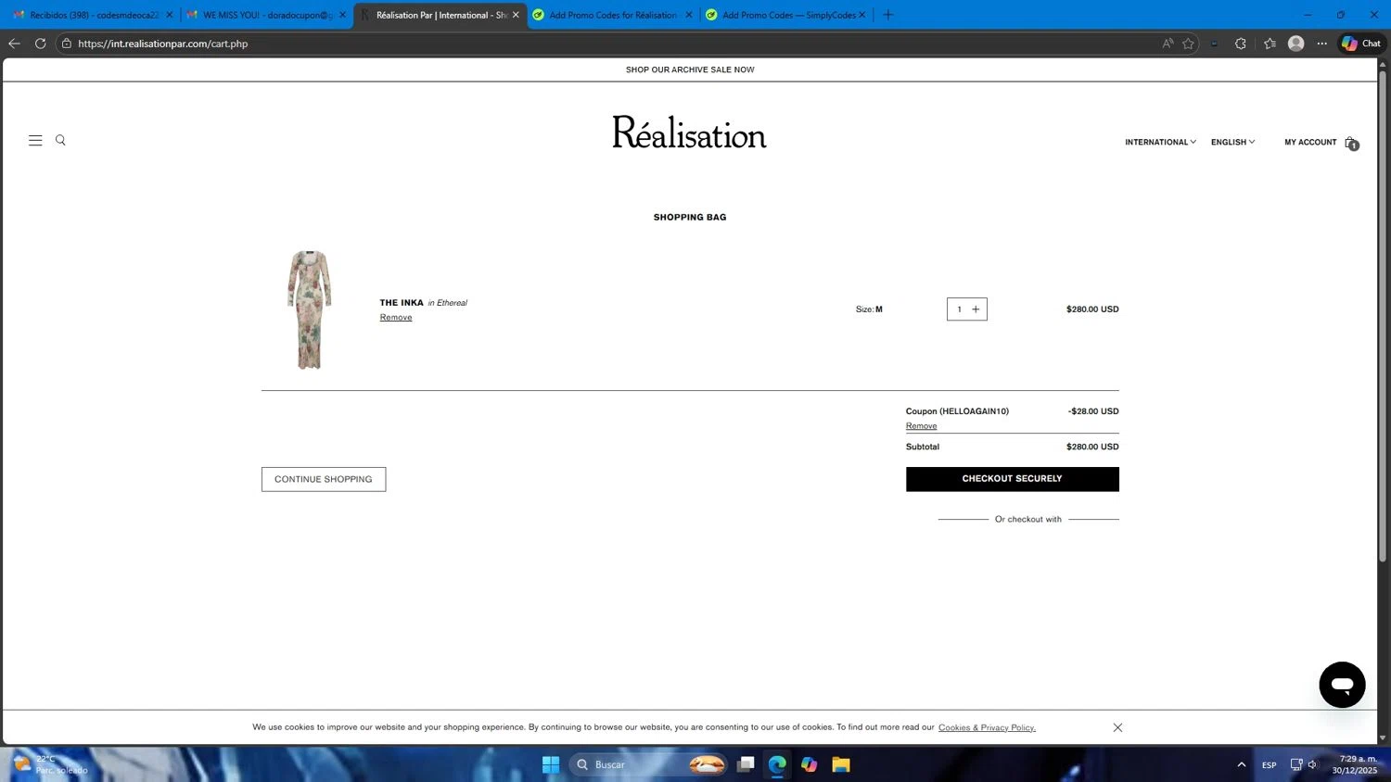Image resolution: width=1391 pixels, height=782 pixels.
Task: Click the quantity value field
Action: (x=959, y=309)
